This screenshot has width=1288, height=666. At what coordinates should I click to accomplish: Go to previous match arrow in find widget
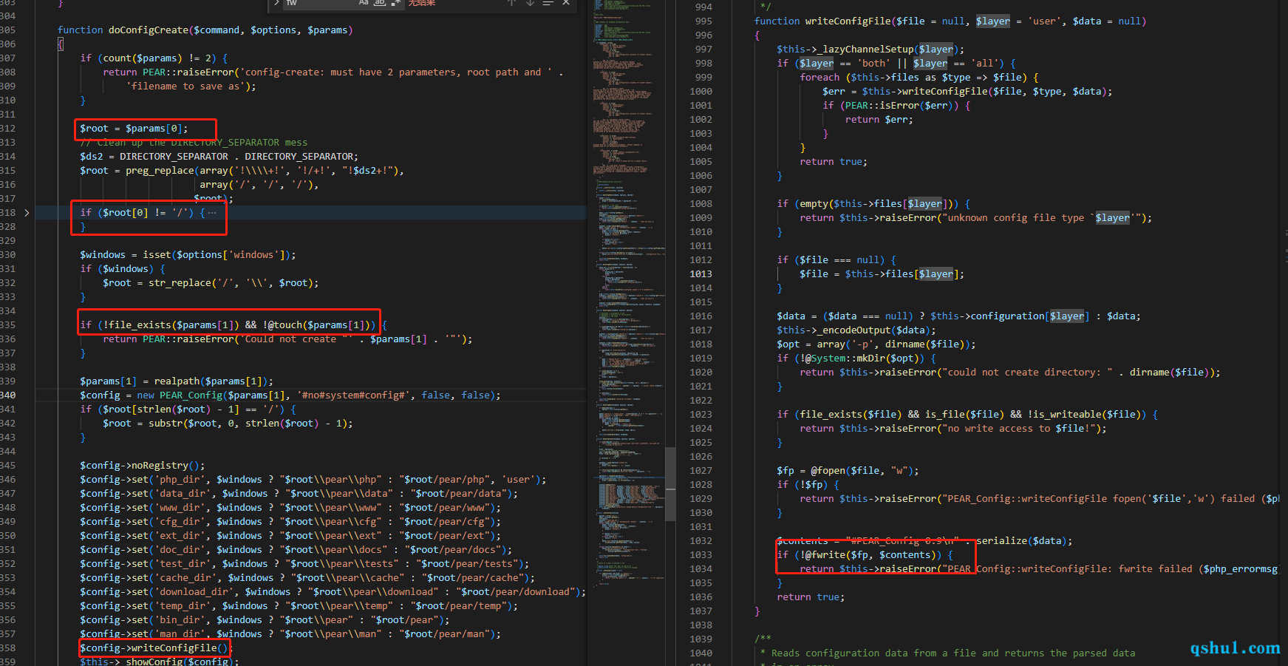[x=511, y=3]
